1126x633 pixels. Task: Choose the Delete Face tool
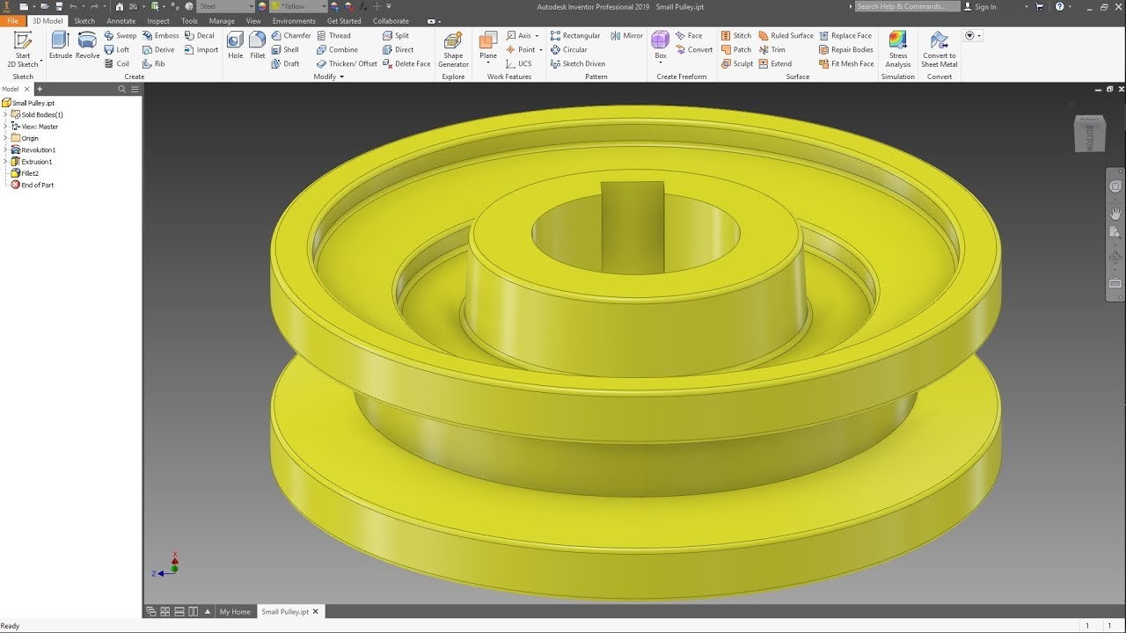pos(406,64)
